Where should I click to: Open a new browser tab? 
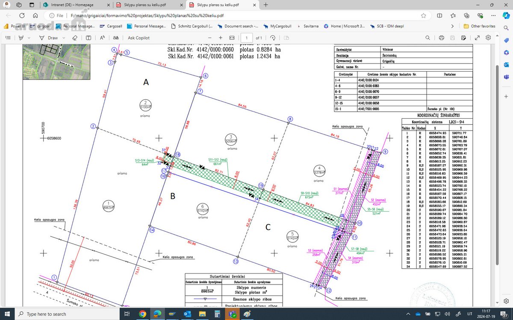coord(266,5)
